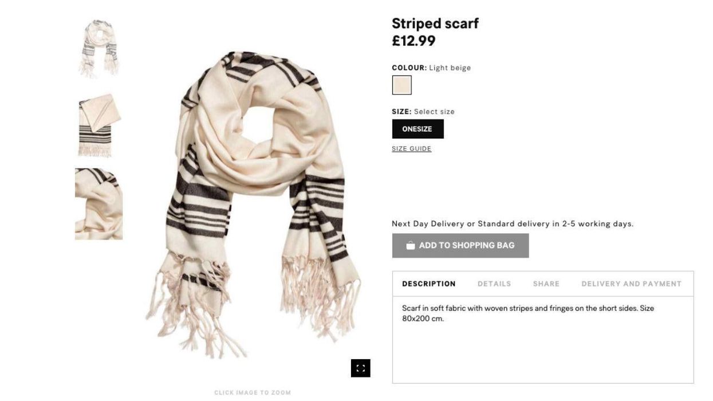Choose the ONESIZE size option
713x401 pixels.
(x=417, y=129)
